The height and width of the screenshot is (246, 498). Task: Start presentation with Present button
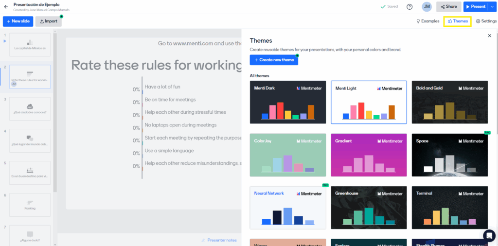475,7
